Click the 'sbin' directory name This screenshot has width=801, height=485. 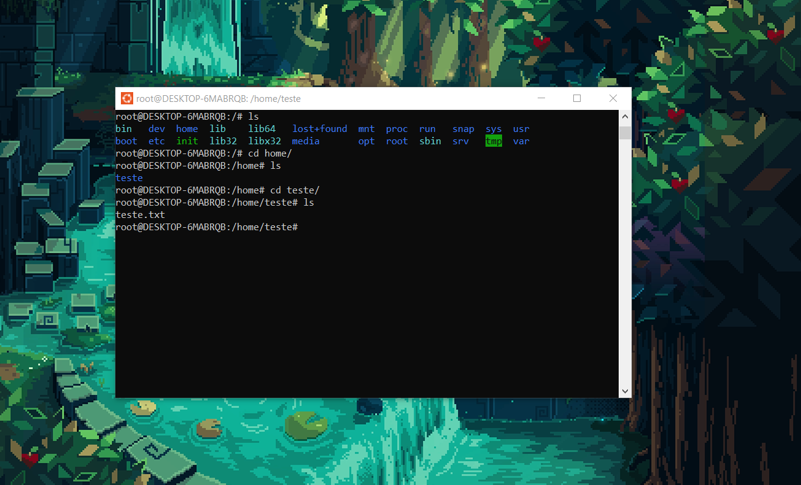(x=430, y=141)
